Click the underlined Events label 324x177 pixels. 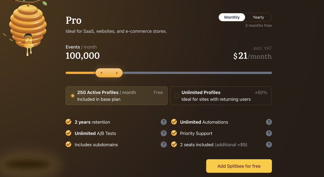[x=73, y=47]
